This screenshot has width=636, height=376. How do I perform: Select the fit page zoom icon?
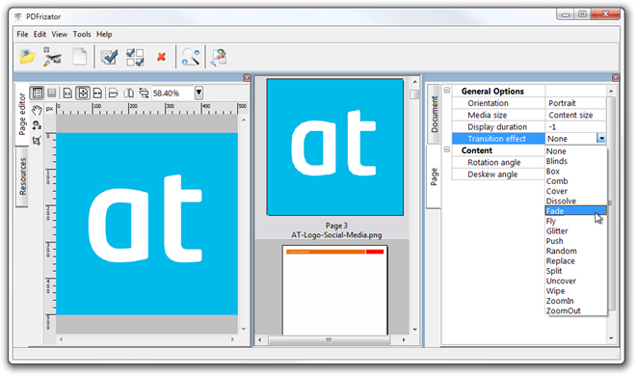coord(83,93)
